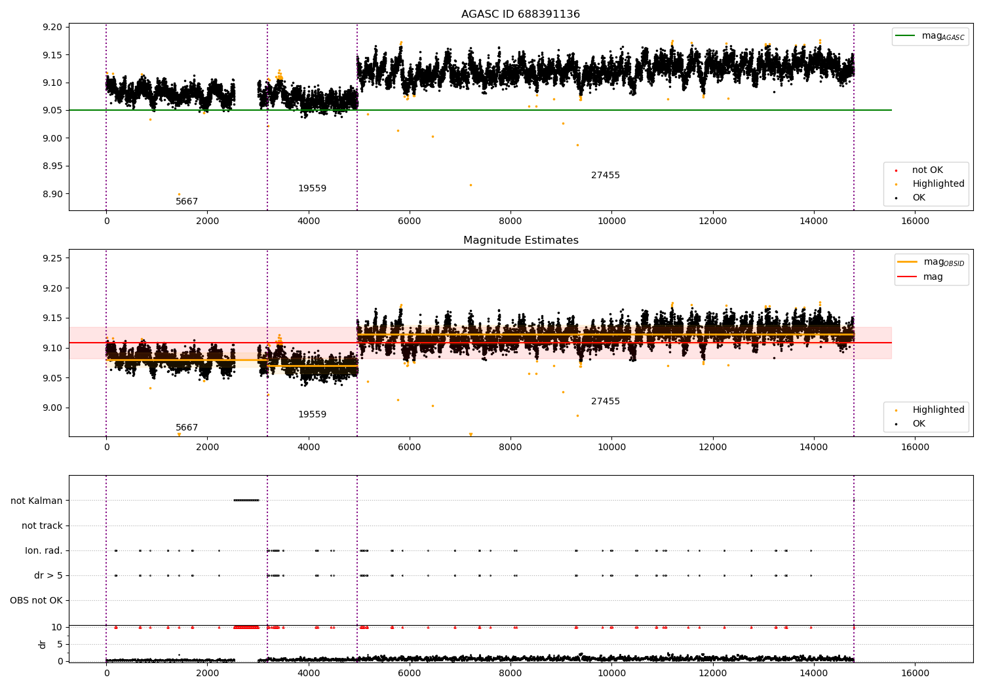Click the "not track" axis label

tap(42, 526)
